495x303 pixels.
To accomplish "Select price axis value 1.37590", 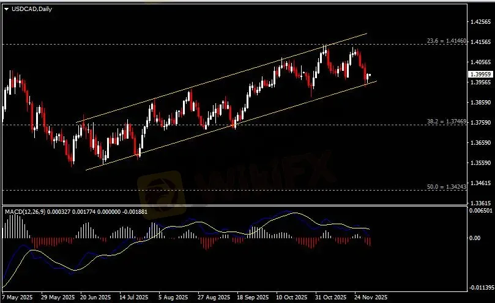I will coord(480,123).
